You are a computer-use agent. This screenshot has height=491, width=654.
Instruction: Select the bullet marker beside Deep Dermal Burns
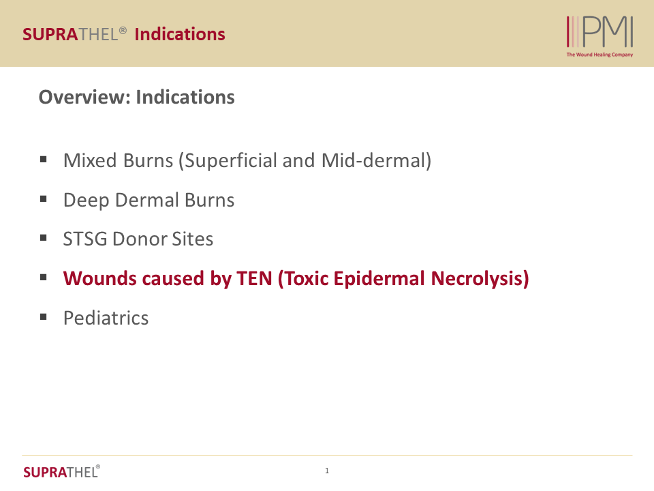click(x=44, y=199)
